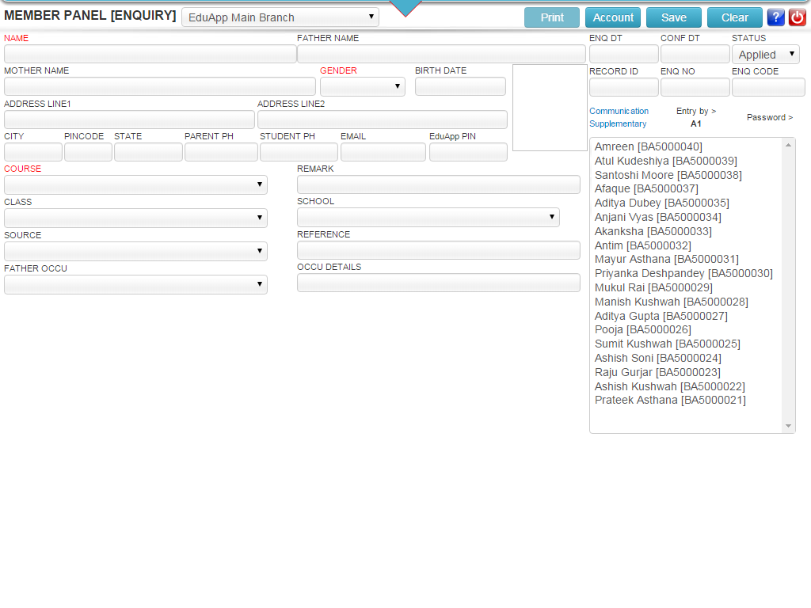Viewport: 811px width, 608px height.
Task: Click the PARENT PH field
Action: [x=221, y=152]
